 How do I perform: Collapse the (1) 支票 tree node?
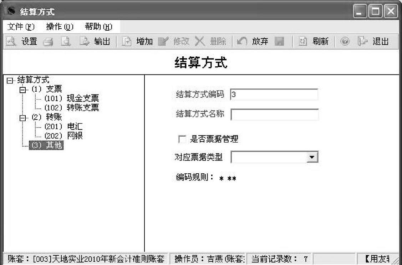[23, 90]
